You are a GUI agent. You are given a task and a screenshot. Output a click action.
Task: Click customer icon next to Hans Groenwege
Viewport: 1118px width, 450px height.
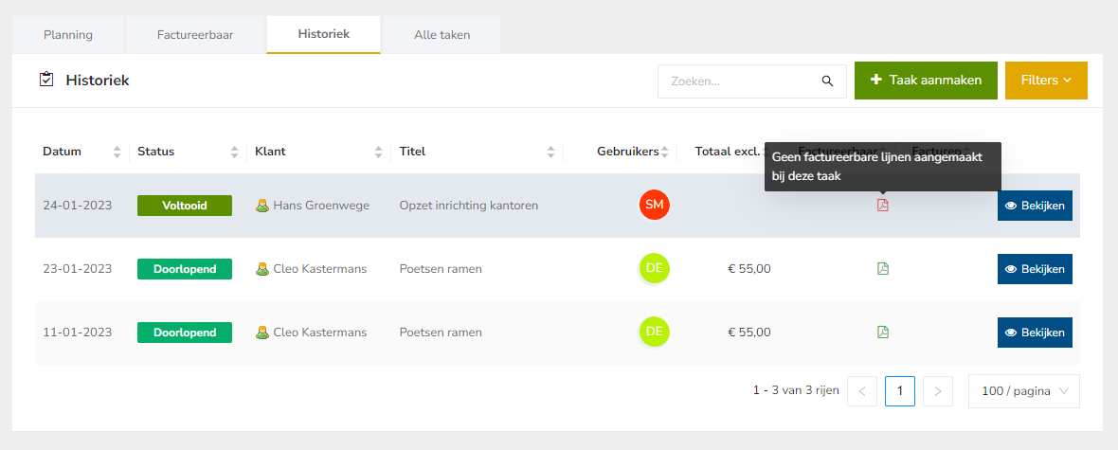(262, 206)
